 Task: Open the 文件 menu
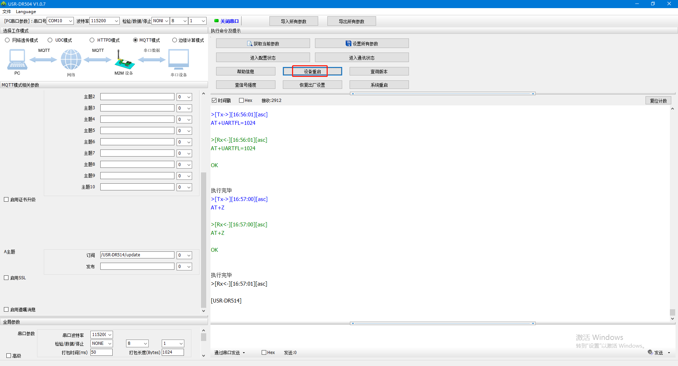point(7,12)
